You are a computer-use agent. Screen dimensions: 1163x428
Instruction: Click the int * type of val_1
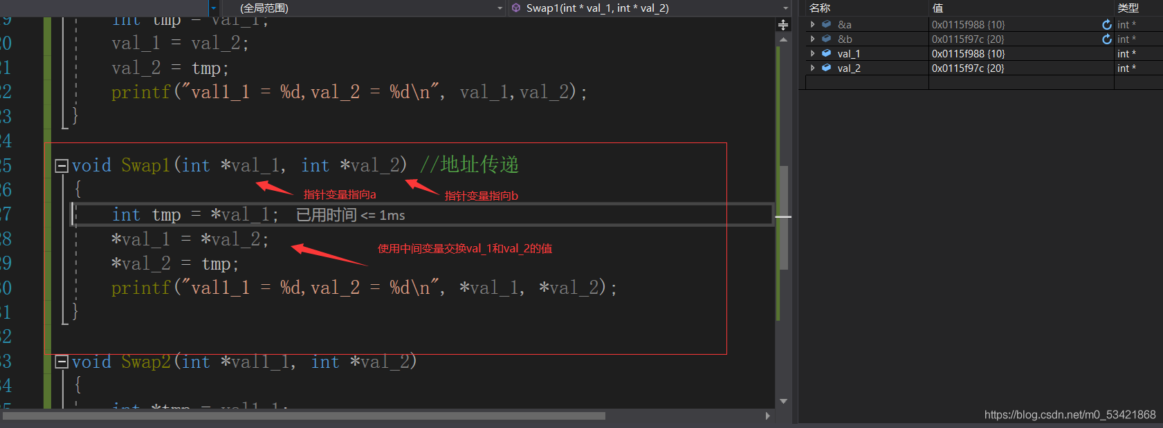click(x=1126, y=53)
